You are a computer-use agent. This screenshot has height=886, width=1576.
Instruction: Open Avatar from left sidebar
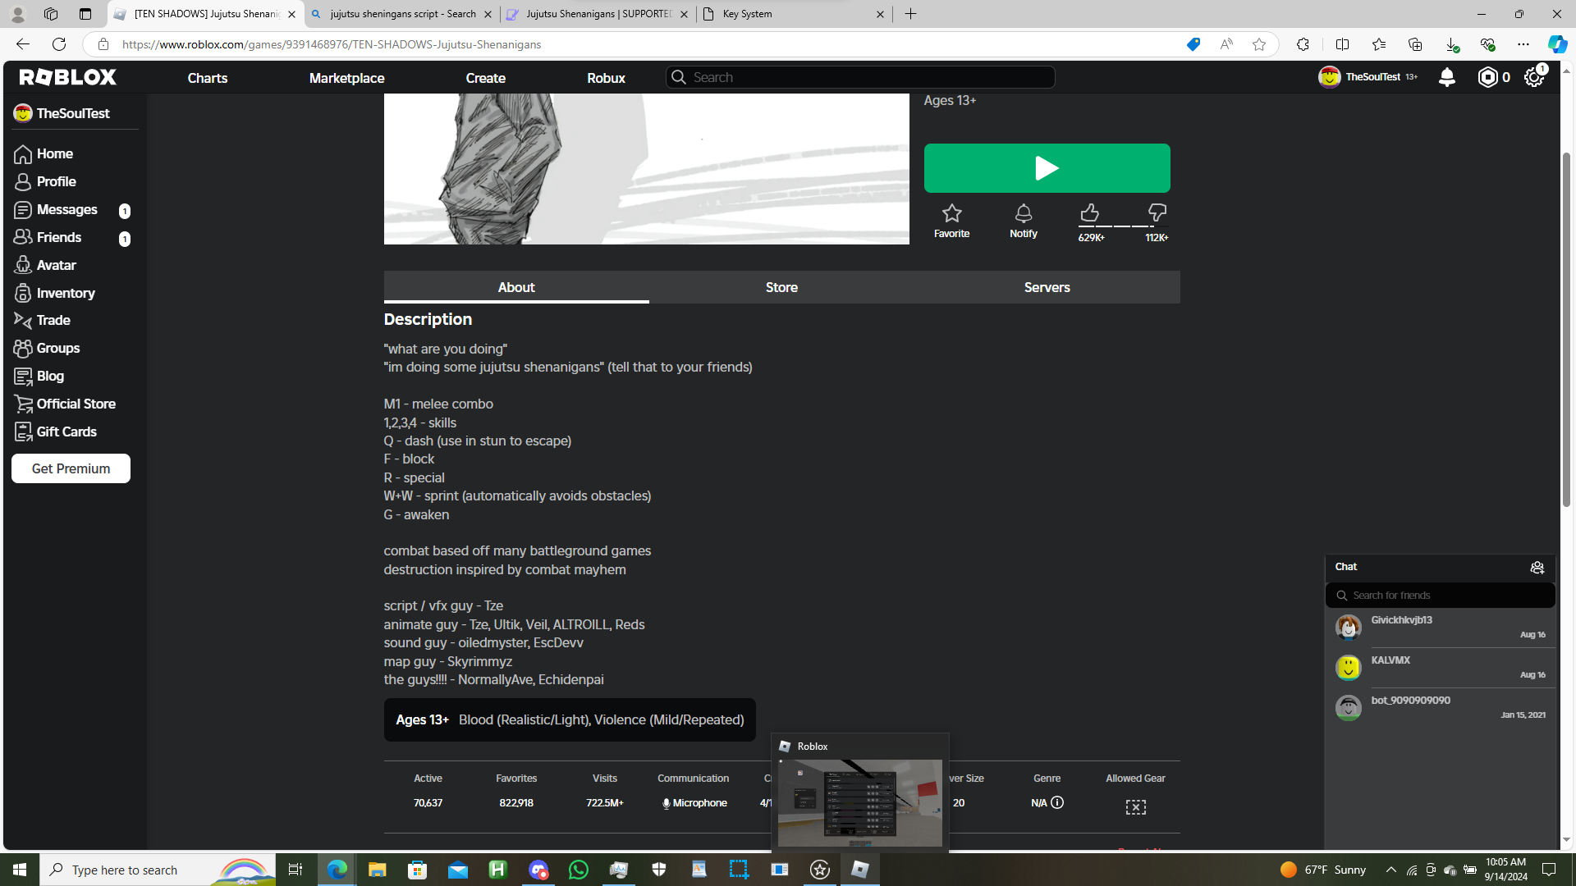(56, 265)
